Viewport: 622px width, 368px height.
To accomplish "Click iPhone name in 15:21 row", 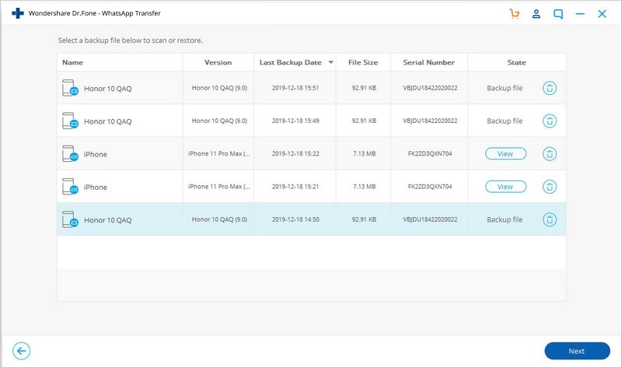I will click(95, 188).
